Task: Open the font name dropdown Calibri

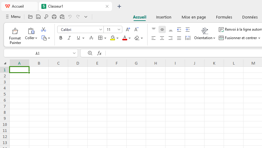Action: tap(101, 29)
